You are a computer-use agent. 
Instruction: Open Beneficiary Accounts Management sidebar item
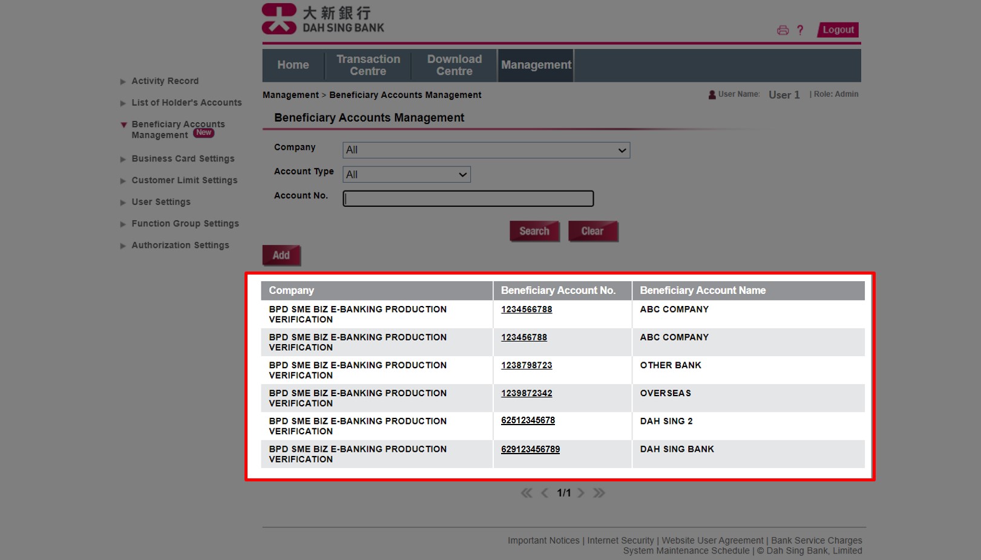(x=178, y=129)
